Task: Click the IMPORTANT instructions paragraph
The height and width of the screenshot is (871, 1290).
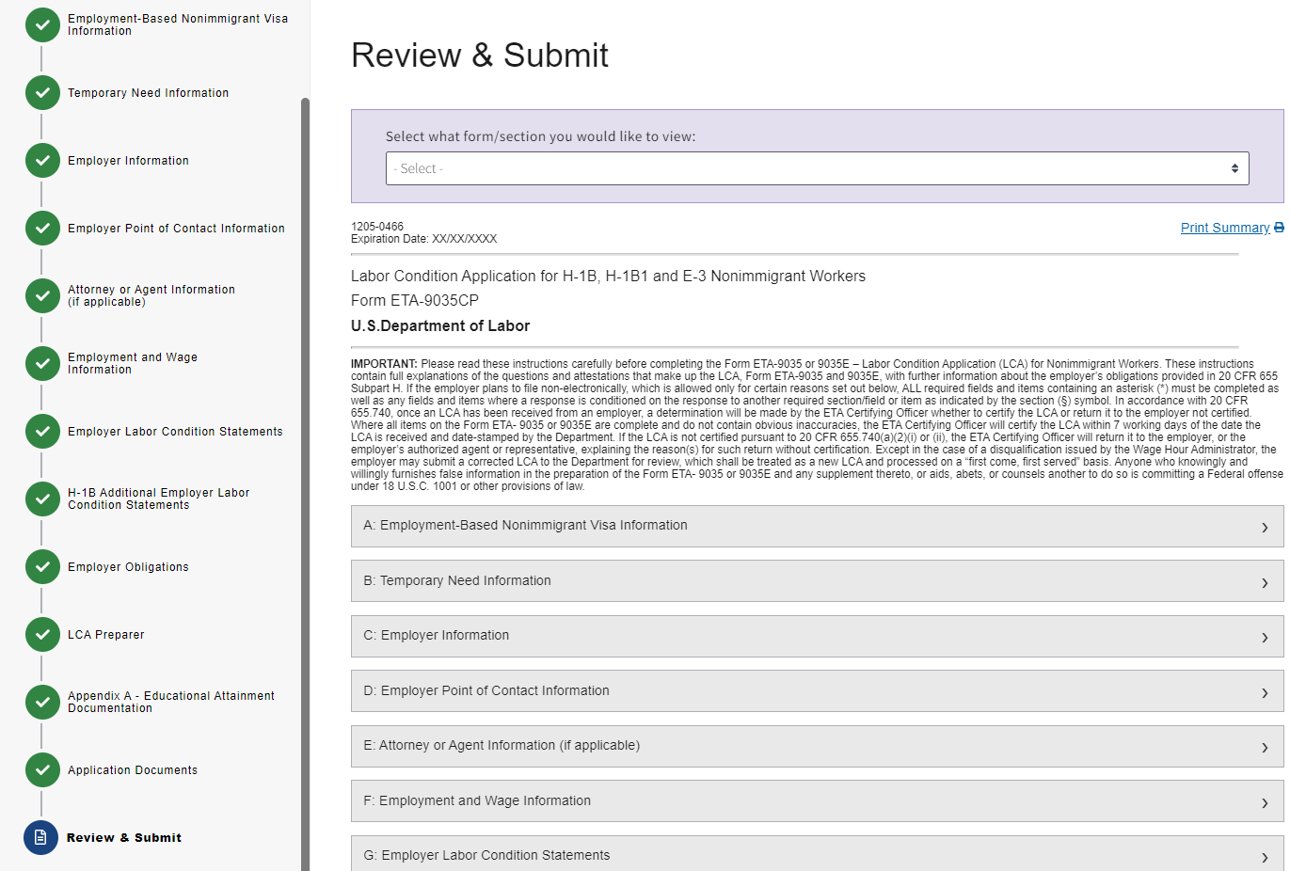Action: click(x=817, y=425)
